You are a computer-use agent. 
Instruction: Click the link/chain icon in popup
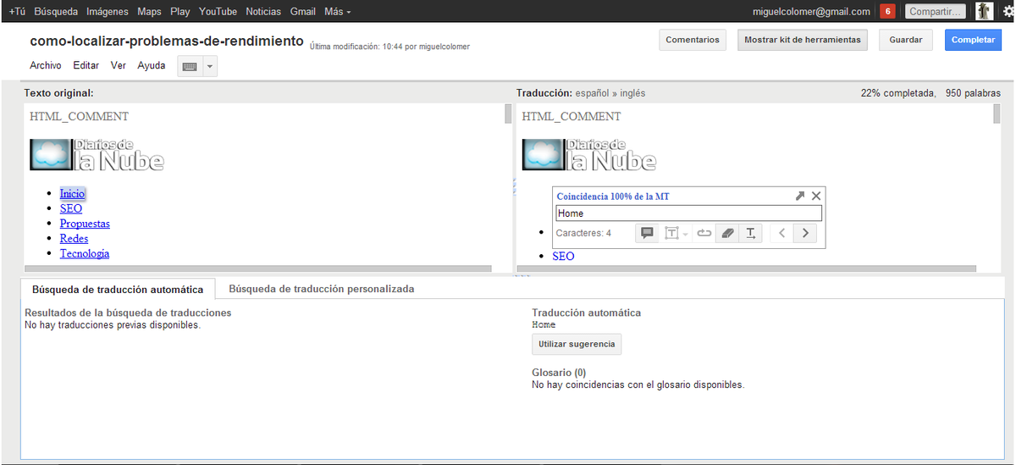click(x=703, y=233)
